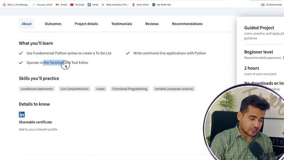Select the About tab
Viewport: 284px width, 160px height.
coord(27,24)
